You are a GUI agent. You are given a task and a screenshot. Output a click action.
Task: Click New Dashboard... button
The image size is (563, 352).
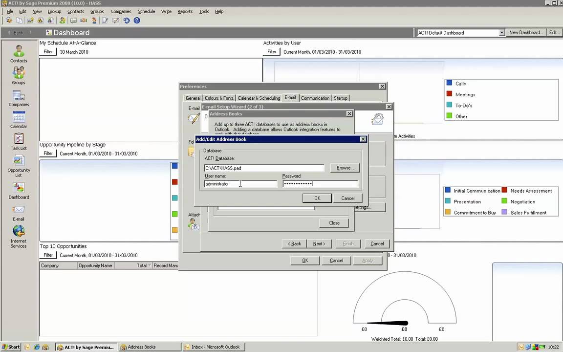(526, 33)
